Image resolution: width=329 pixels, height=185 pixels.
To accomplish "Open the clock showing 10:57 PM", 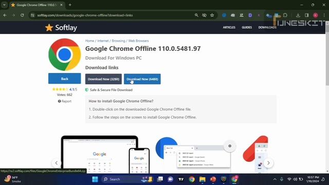I will 313,179.
